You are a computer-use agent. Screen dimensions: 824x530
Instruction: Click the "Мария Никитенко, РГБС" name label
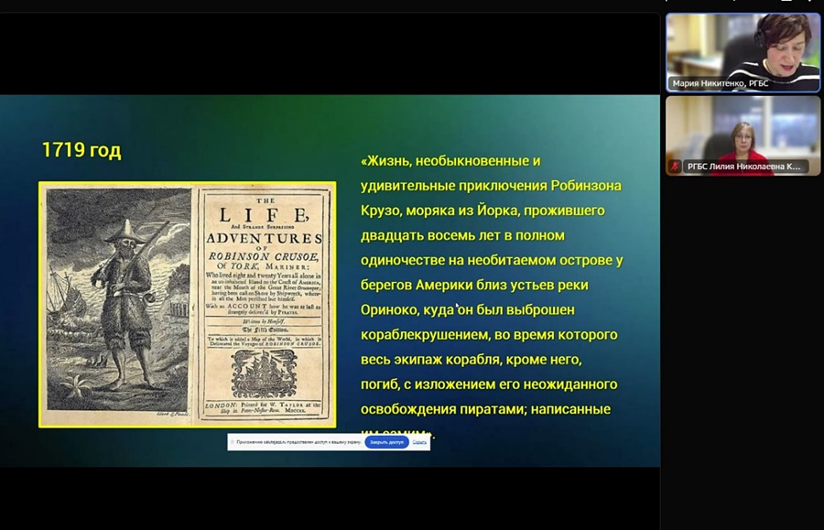[x=720, y=83]
